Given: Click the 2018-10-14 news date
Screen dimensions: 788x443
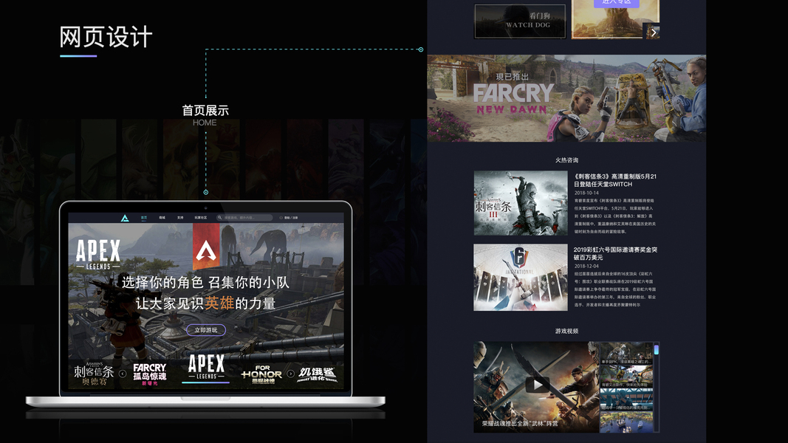Looking at the screenshot, I should point(586,193).
